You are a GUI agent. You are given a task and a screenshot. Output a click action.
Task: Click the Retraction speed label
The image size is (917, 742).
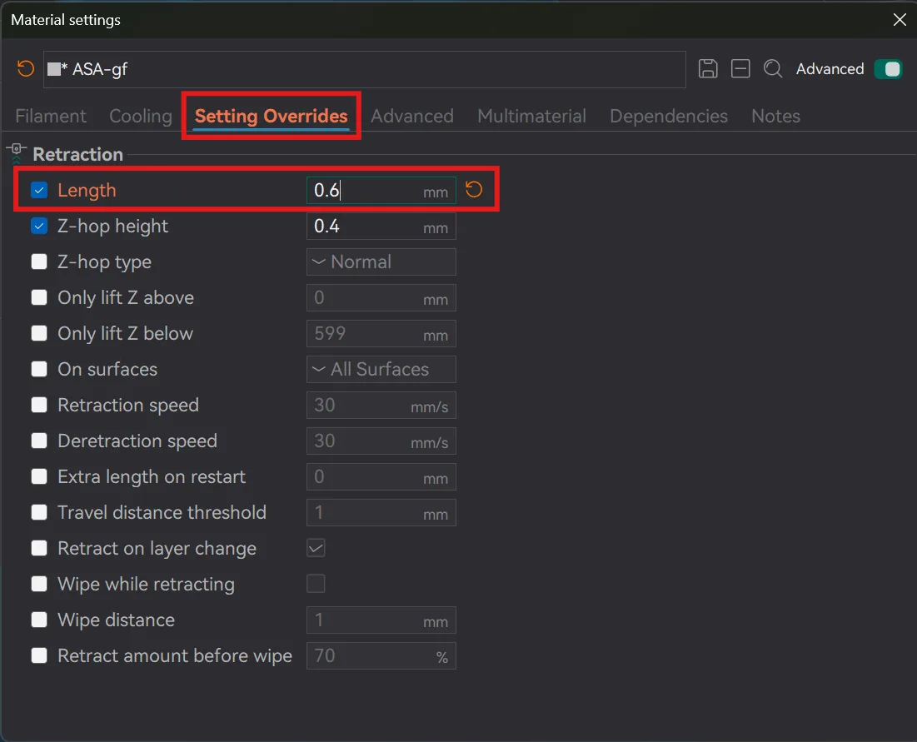point(128,406)
